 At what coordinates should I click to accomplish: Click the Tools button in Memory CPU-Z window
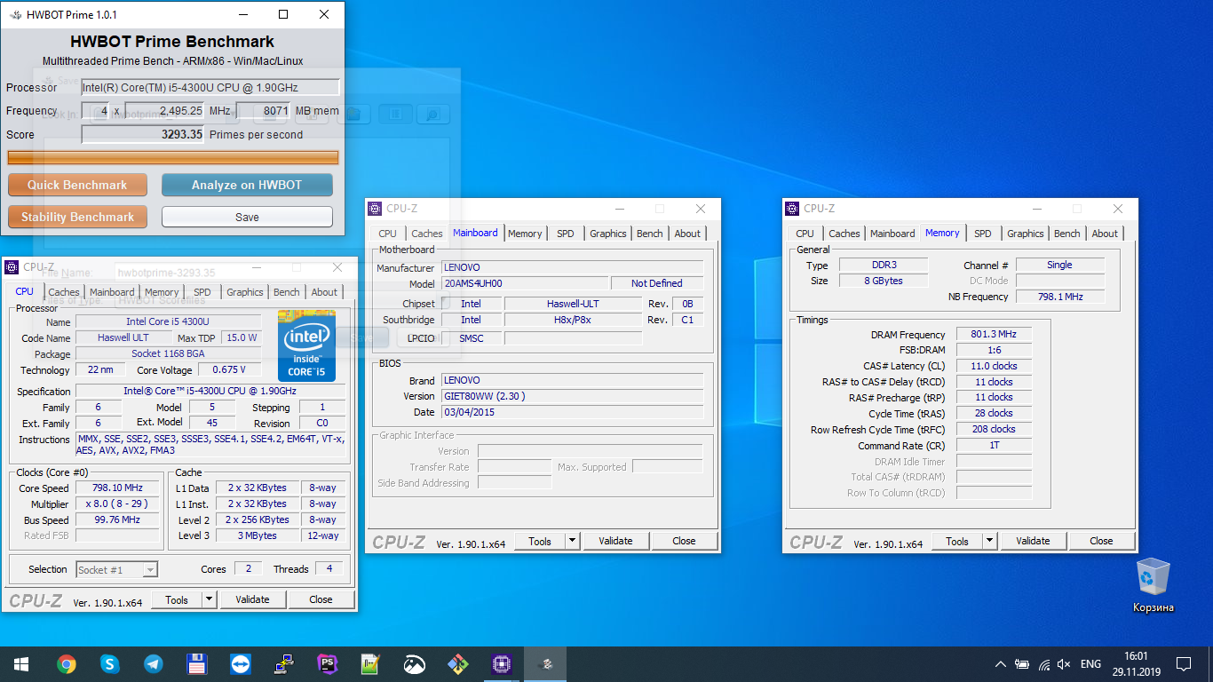point(957,541)
